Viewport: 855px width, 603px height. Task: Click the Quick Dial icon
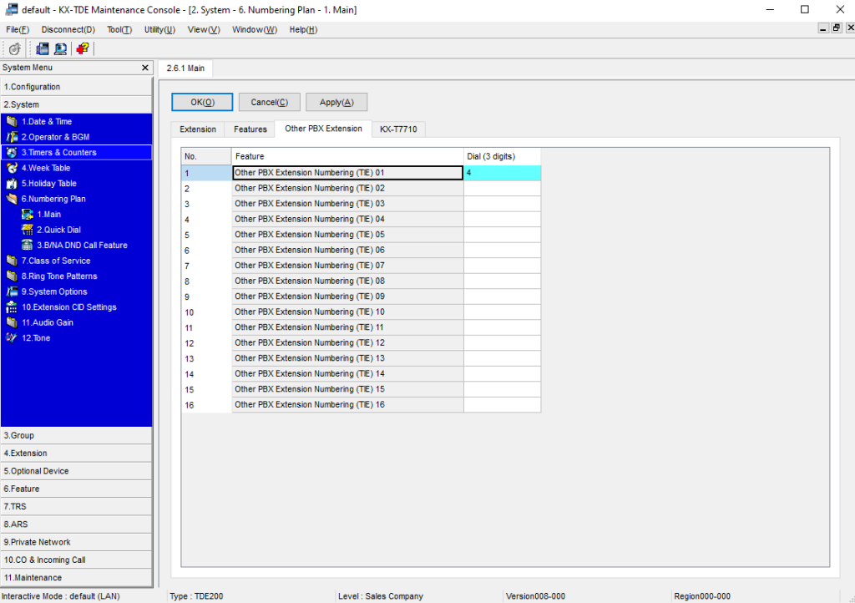(x=28, y=230)
